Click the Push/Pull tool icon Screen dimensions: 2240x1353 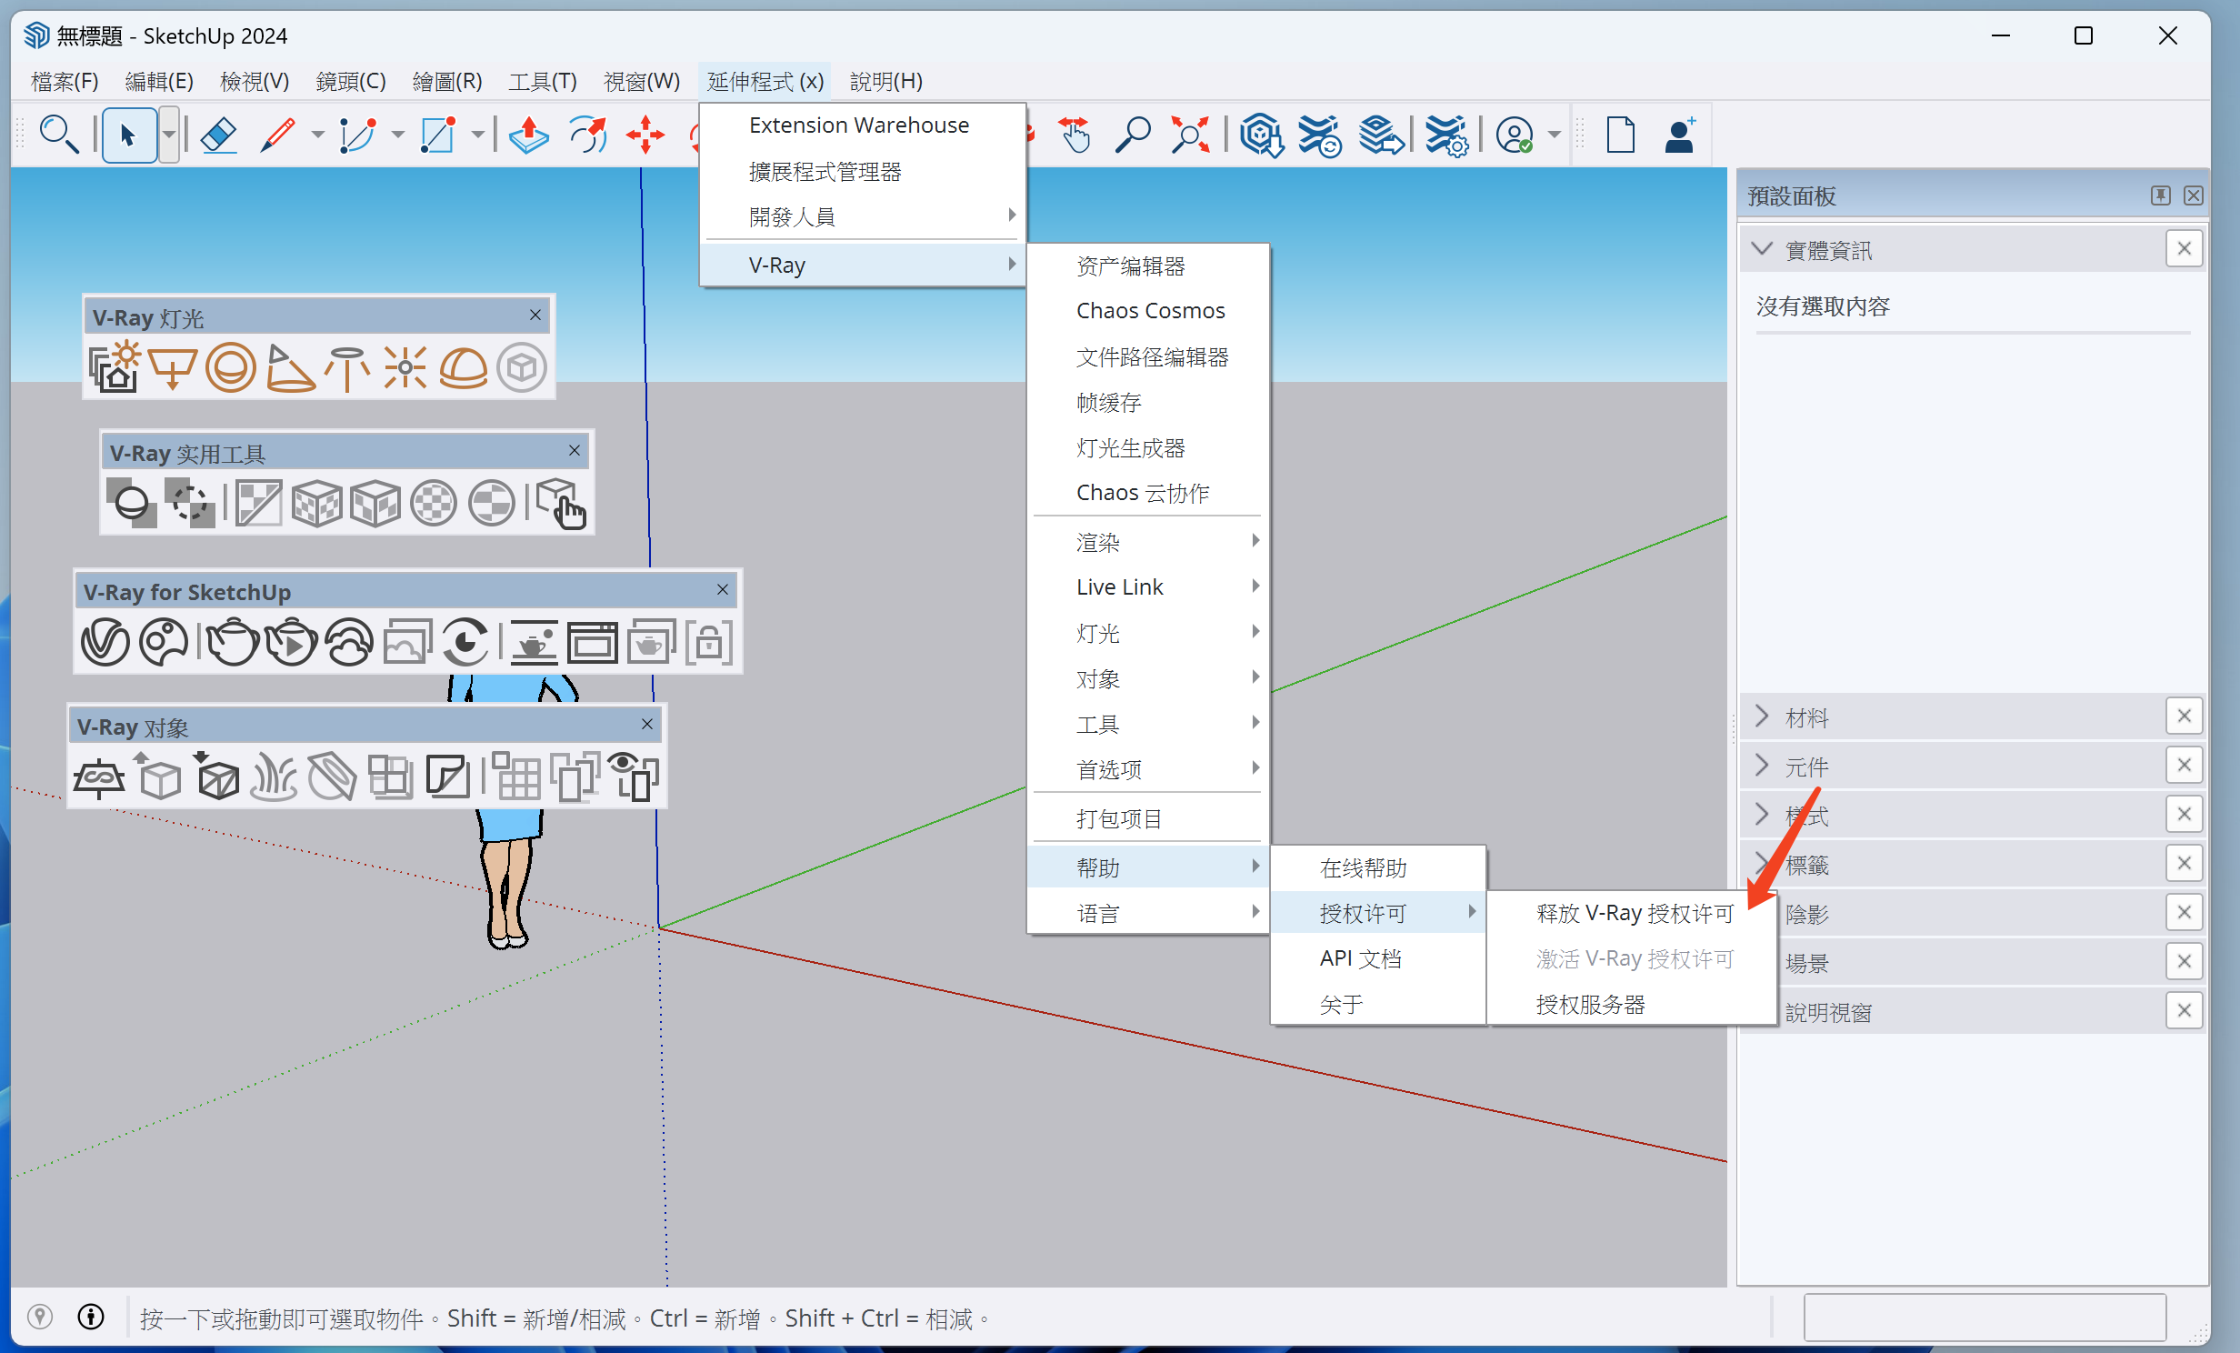coord(528,136)
